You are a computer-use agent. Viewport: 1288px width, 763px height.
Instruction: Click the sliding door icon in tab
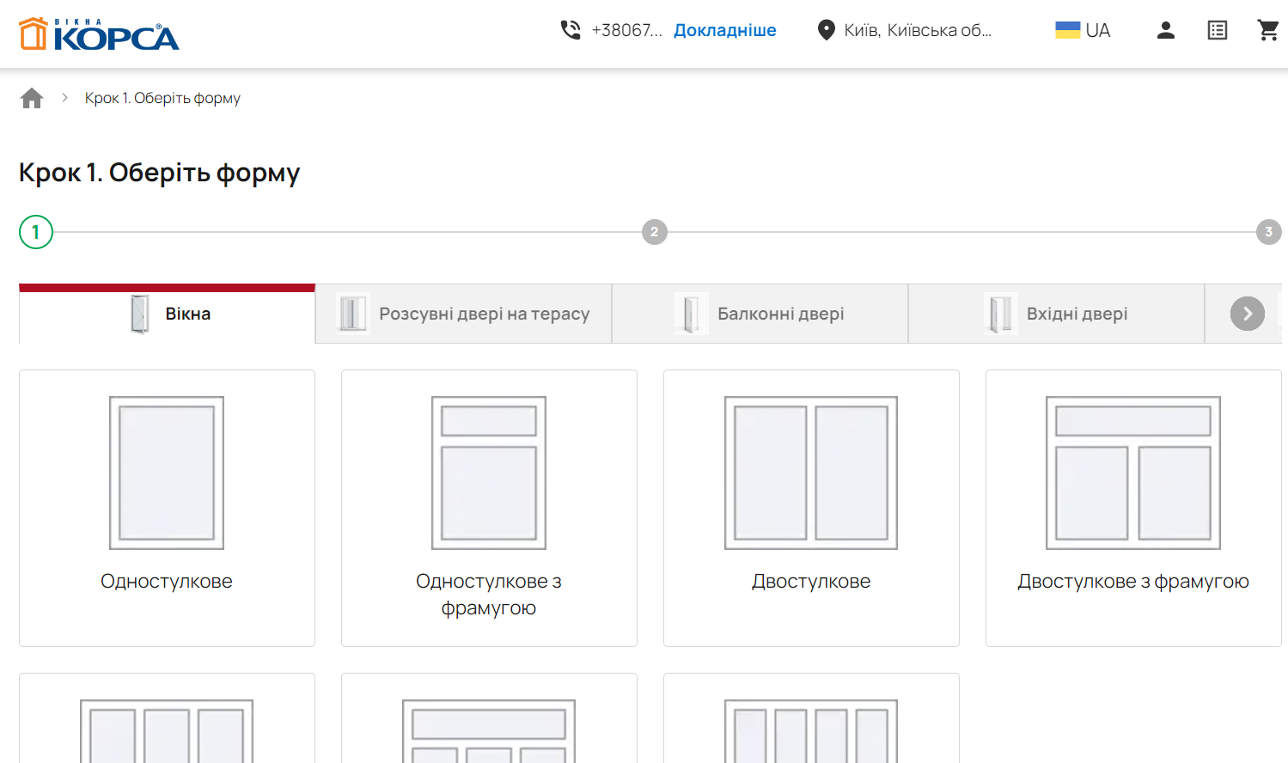(x=351, y=314)
